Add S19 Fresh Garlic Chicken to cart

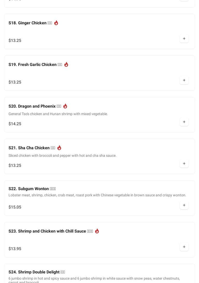click(x=184, y=80)
